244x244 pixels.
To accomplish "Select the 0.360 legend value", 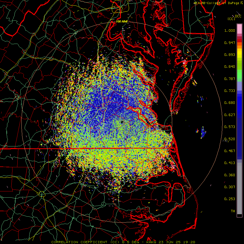I will [x=230, y=175].
